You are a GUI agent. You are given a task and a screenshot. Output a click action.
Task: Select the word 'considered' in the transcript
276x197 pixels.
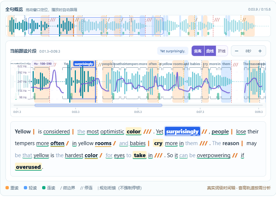[x=56, y=132]
